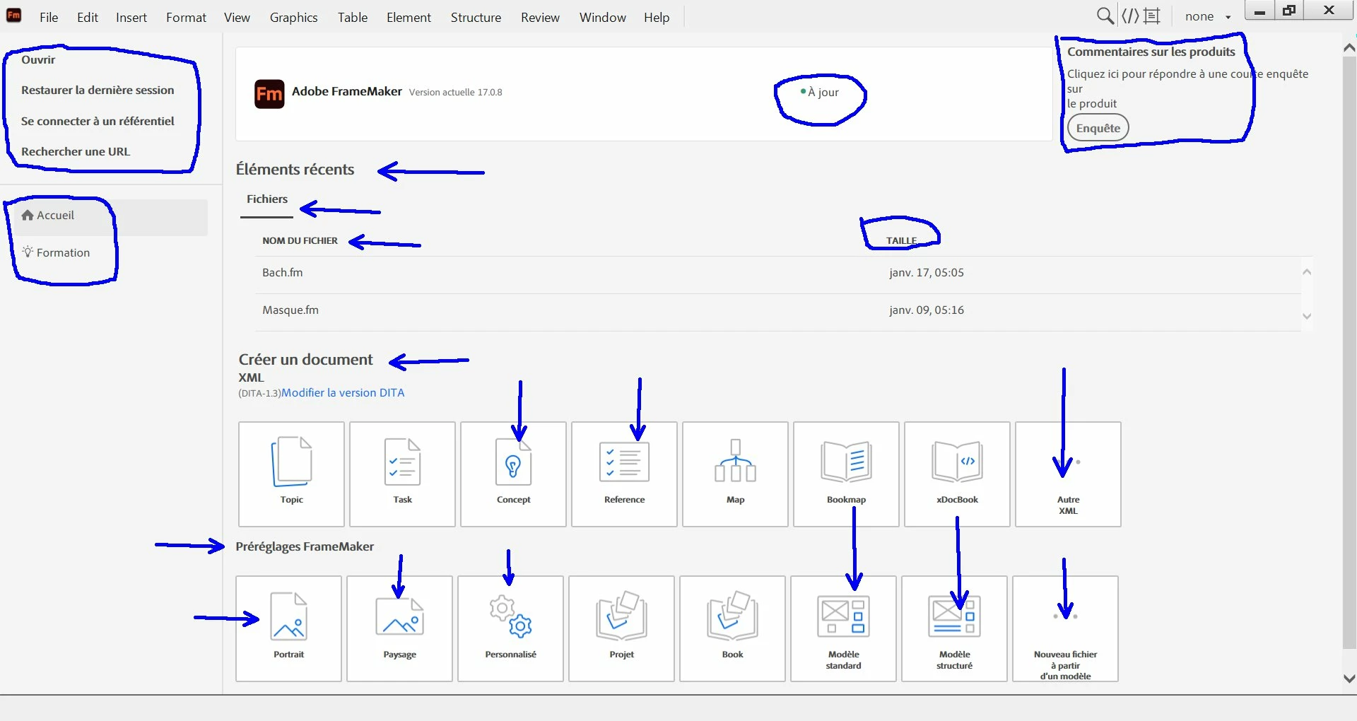Open the File menu
This screenshot has height=721, width=1357.
49,17
